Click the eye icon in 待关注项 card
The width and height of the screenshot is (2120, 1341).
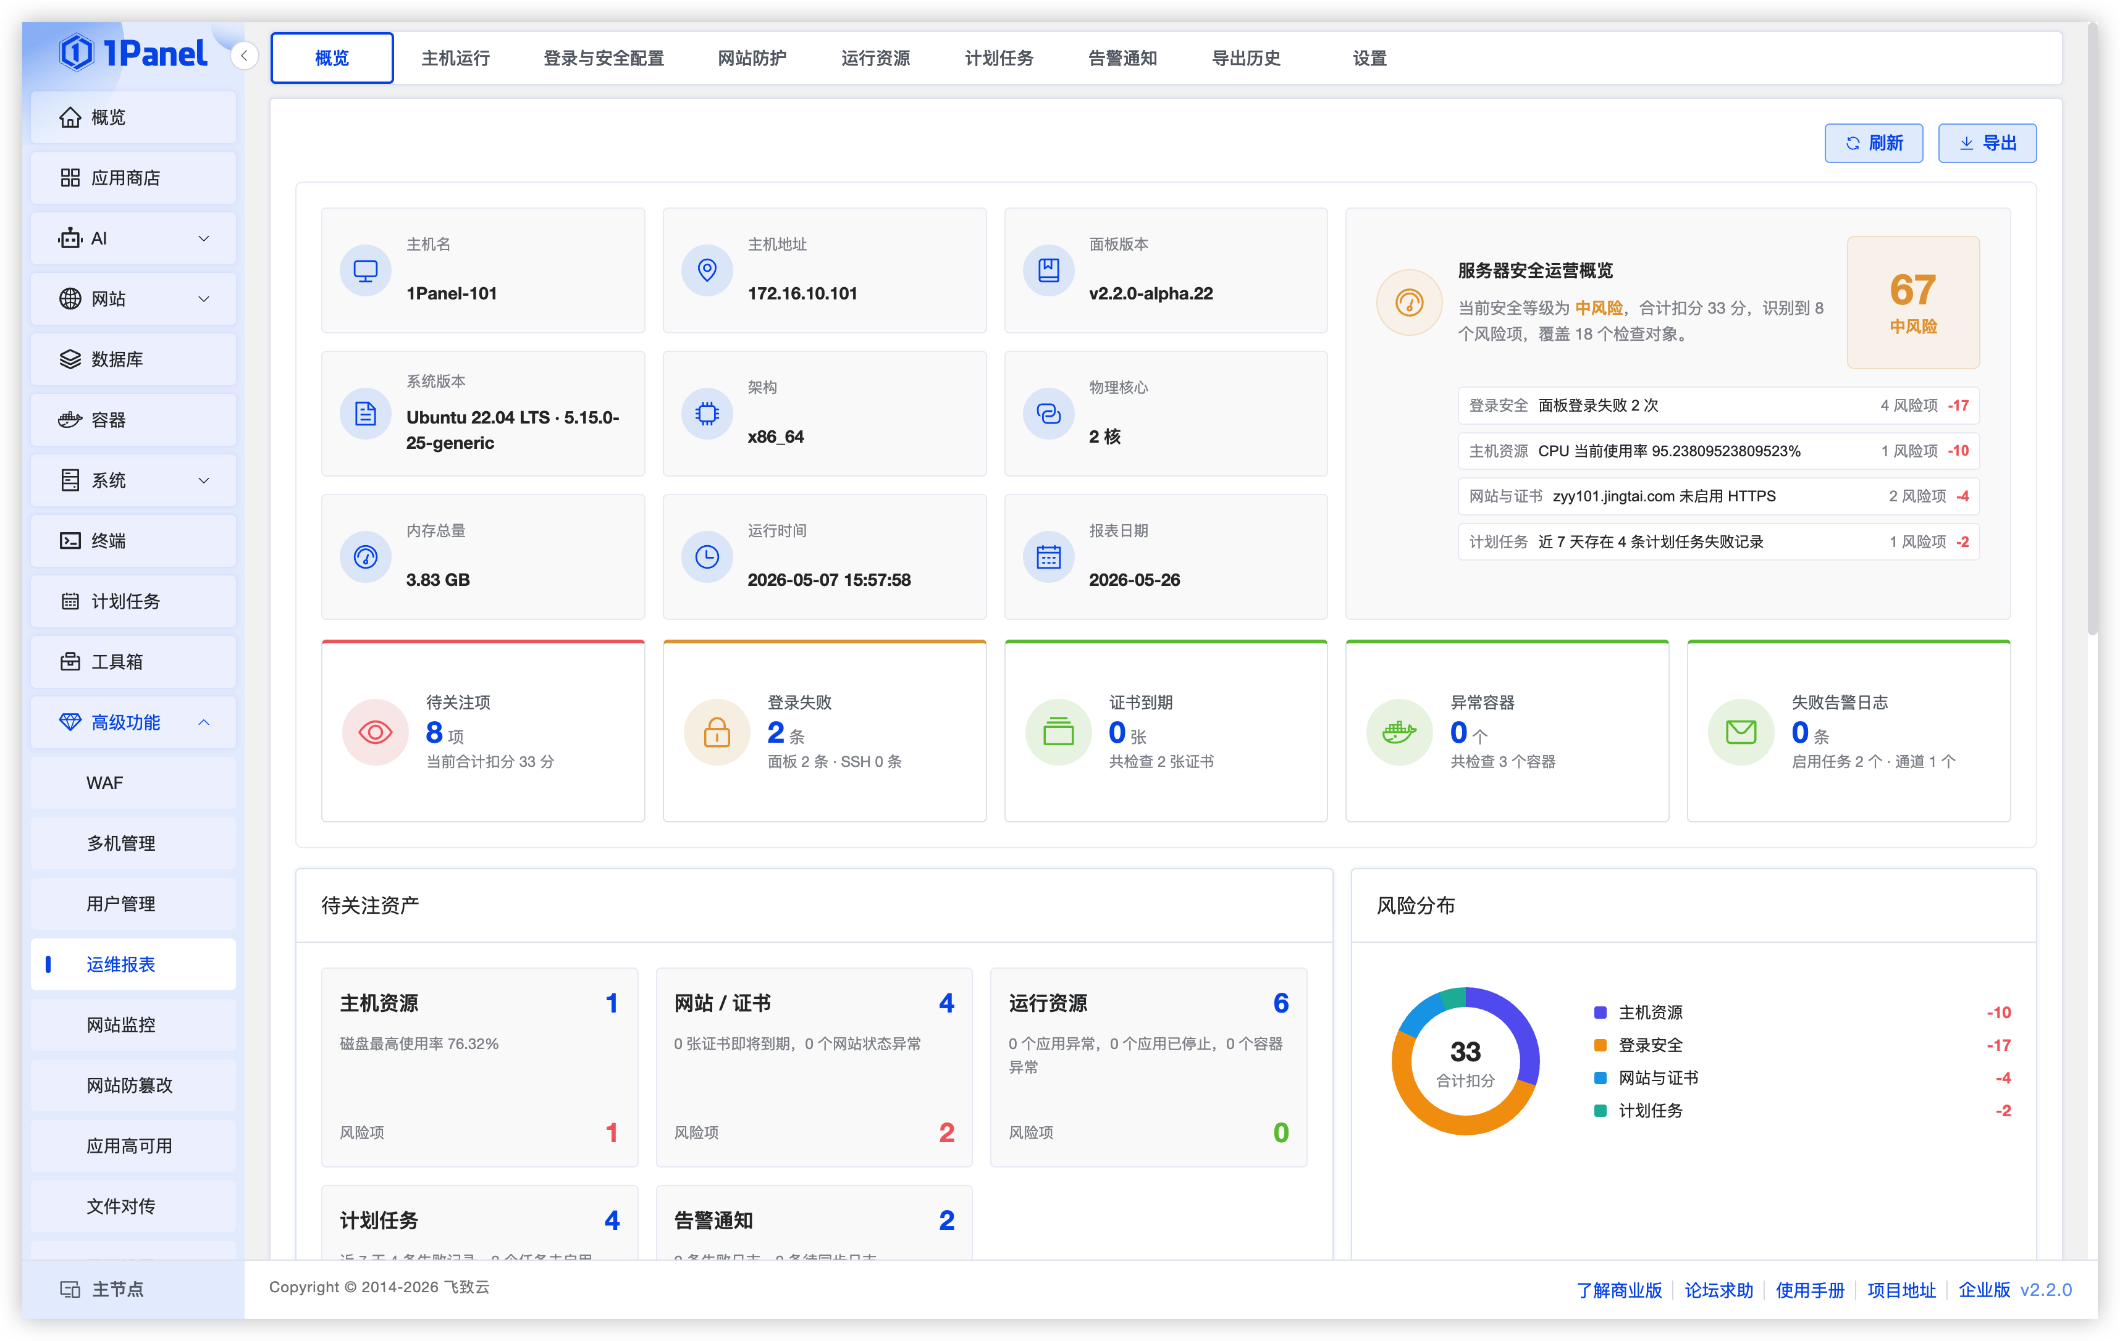376,732
